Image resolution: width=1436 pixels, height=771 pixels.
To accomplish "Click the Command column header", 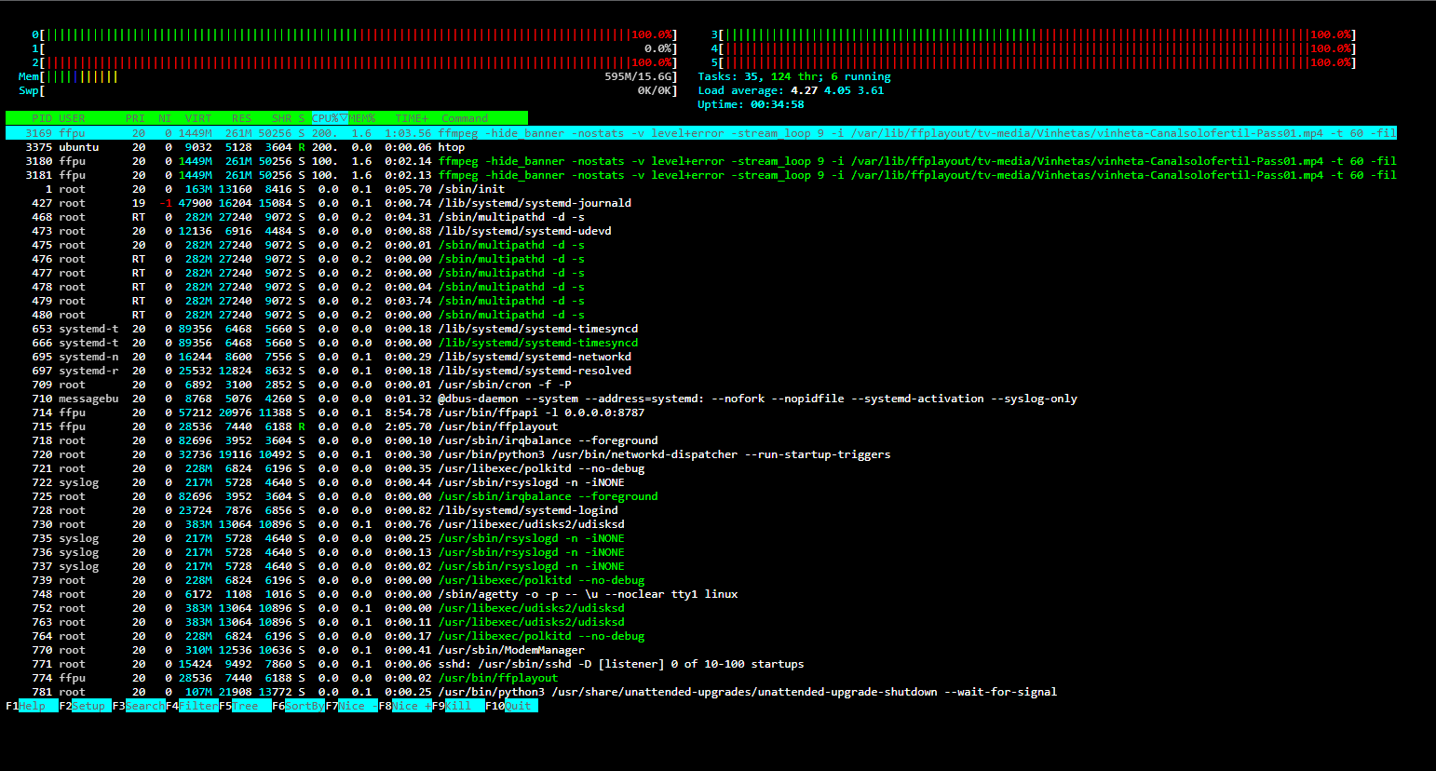I will tap(465, 118).
